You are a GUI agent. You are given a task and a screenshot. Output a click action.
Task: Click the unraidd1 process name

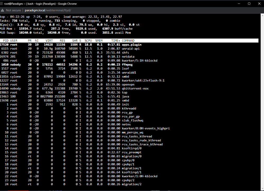(x=129, y=73)
